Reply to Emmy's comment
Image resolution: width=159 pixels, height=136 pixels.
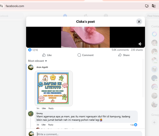51,125
